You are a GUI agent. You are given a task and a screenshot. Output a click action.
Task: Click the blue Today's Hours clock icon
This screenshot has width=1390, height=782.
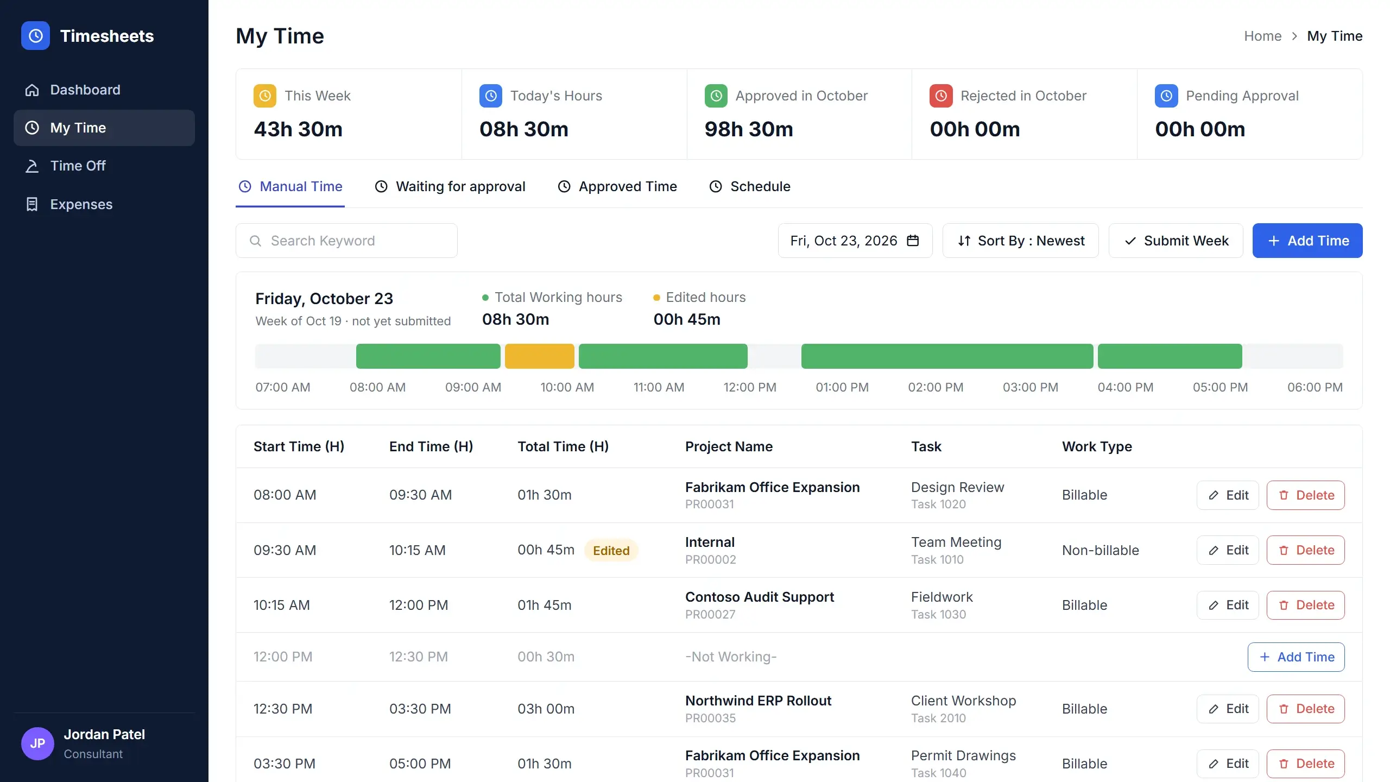pos(491,96)
